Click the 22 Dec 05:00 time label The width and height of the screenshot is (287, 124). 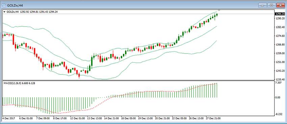click(180, 118)
